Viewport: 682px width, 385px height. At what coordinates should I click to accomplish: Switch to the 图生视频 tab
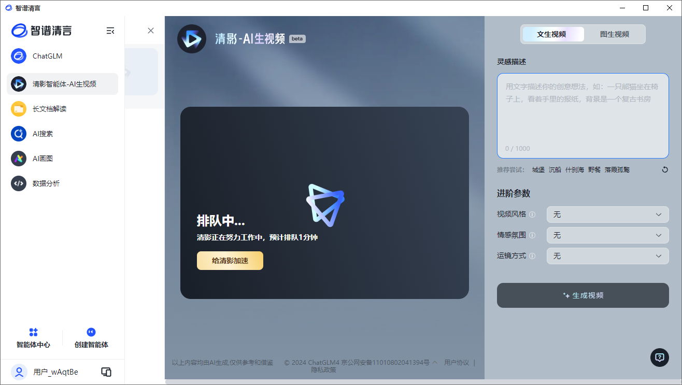615,34
